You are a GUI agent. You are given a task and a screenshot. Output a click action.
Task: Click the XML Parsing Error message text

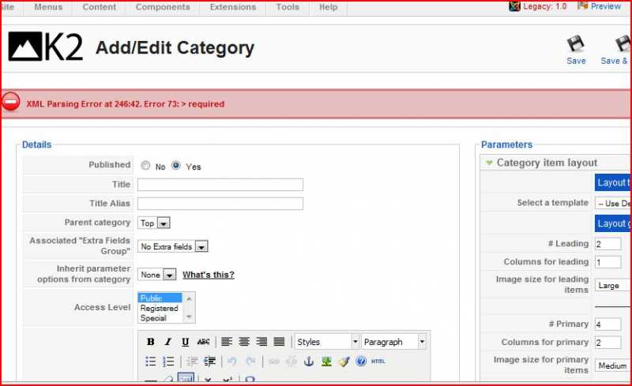pos(126,104)
